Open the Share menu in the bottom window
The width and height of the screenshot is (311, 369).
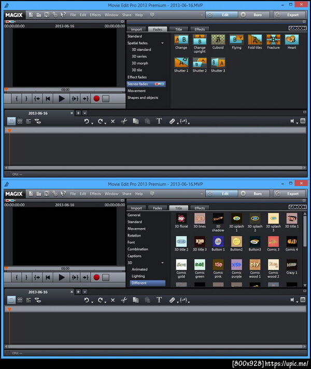(126, 194)
